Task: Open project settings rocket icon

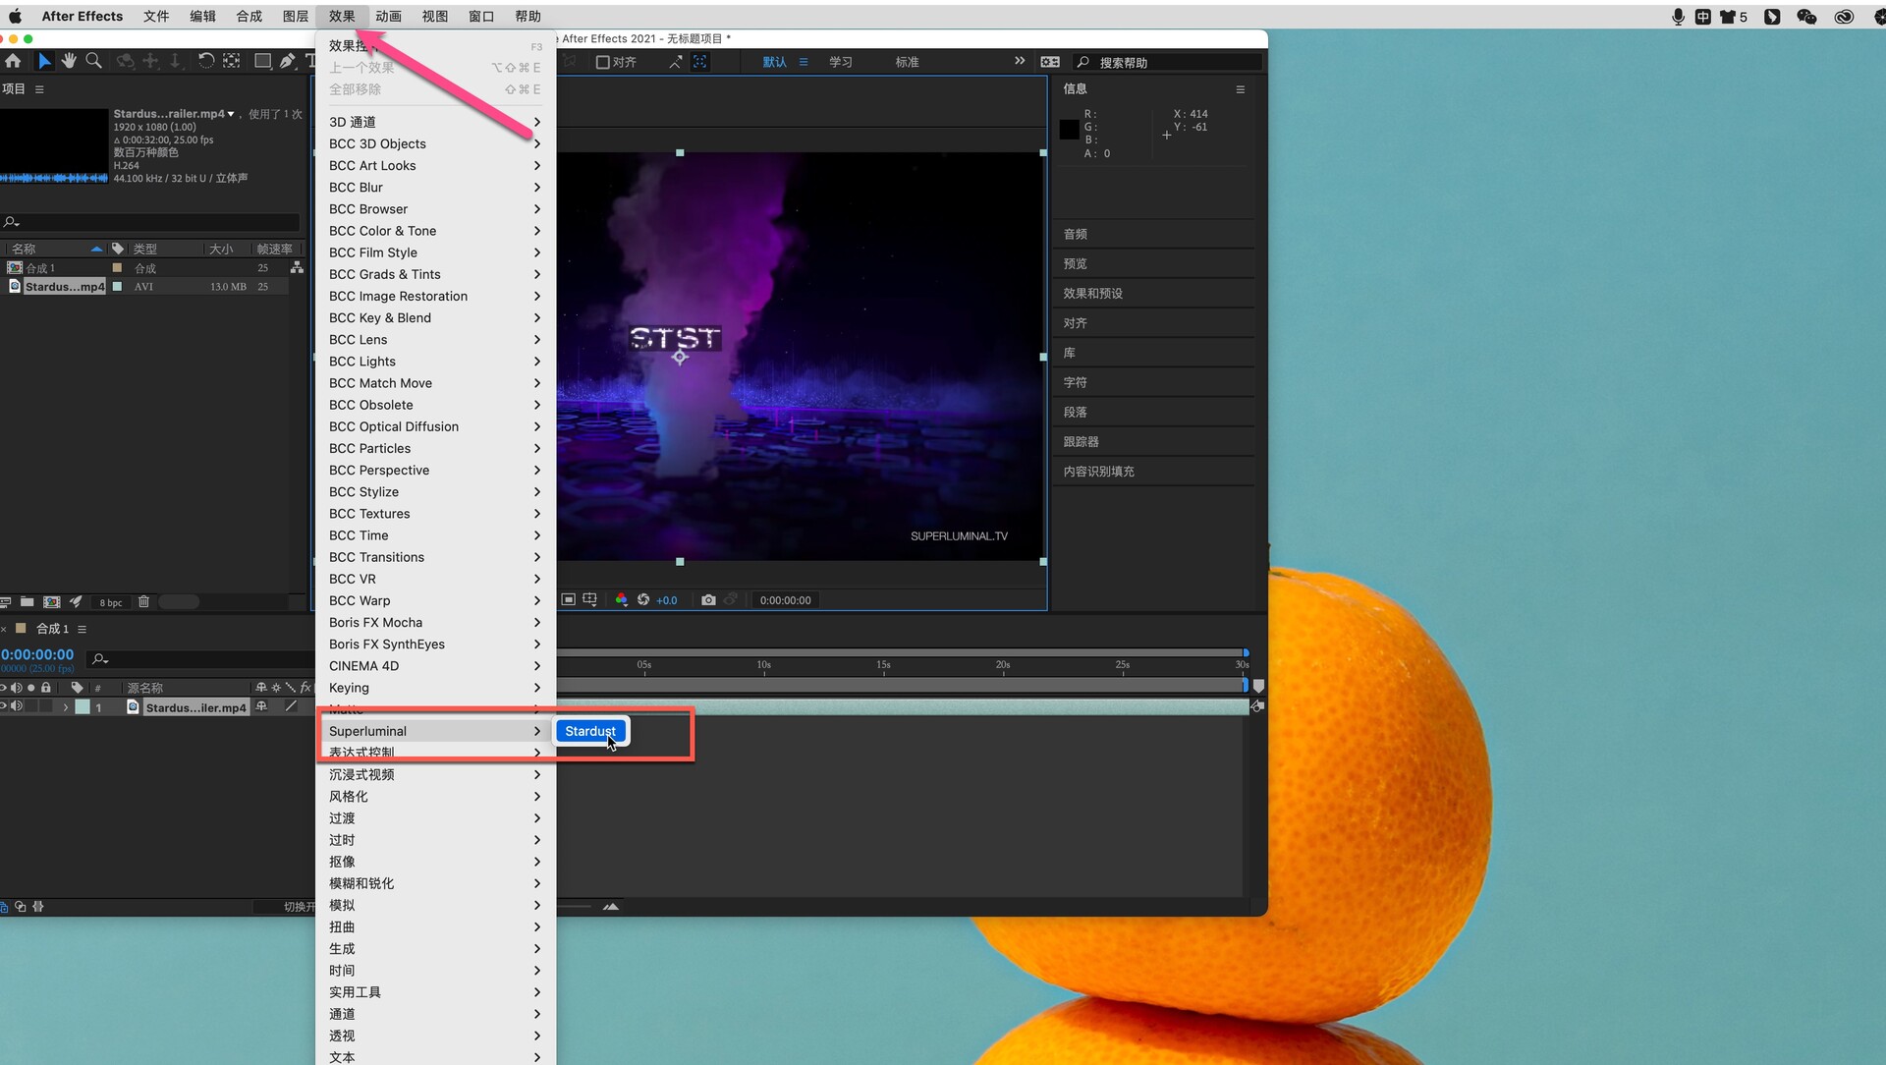Action: (x=76, y=601)
